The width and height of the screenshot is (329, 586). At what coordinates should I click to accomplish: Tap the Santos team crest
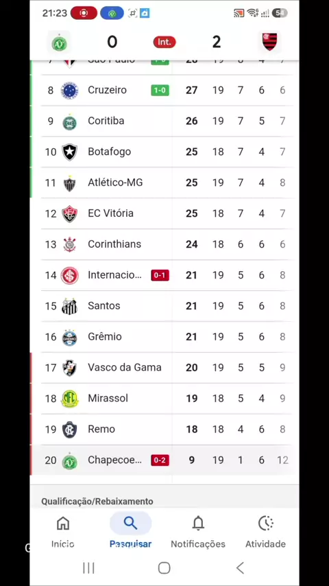click(69, 306)
